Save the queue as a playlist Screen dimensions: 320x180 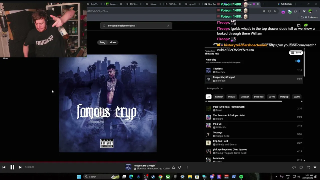coord(296,52)
